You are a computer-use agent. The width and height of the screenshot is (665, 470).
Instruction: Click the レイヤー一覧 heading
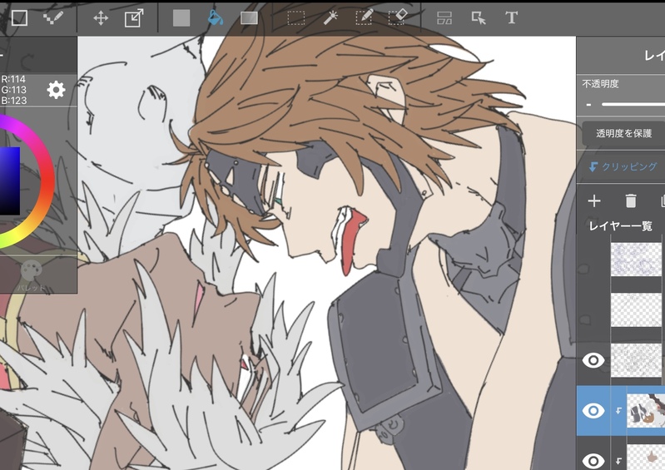620,226
